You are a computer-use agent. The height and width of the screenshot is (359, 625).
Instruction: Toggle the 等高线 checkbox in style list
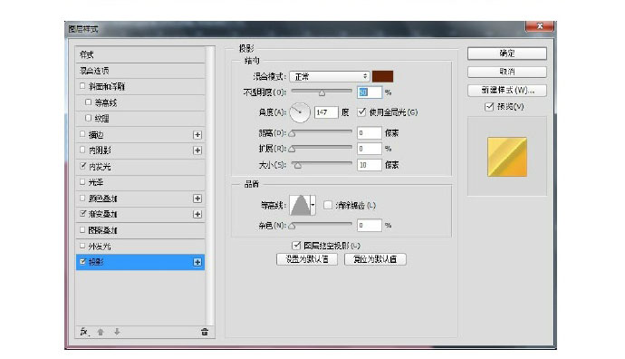tap(89, 102)
